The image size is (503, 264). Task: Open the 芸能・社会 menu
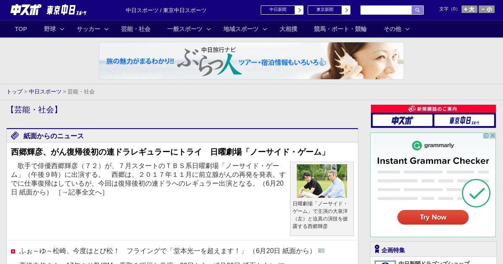pos(136,29)
